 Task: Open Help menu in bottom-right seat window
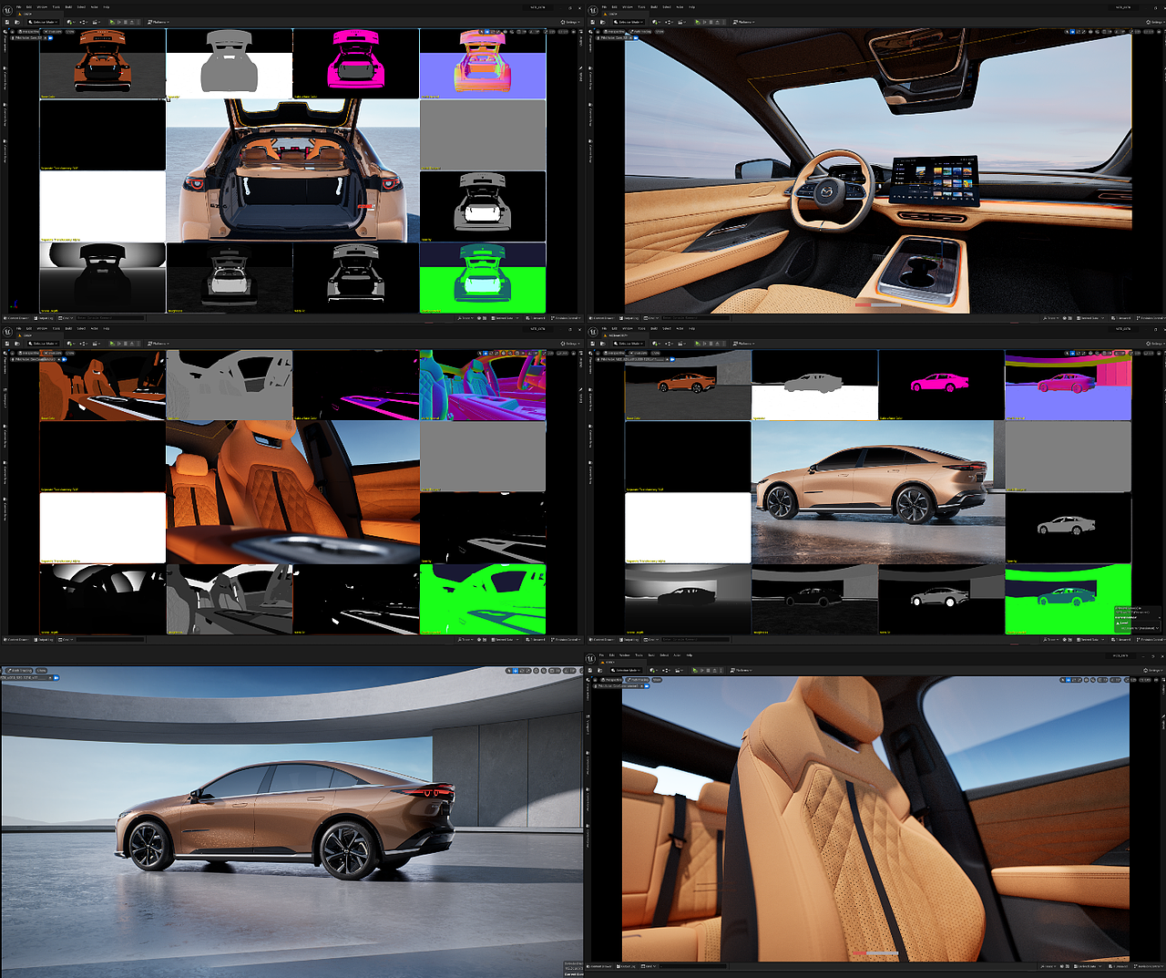pyautogui.click(x=690, y=655)
